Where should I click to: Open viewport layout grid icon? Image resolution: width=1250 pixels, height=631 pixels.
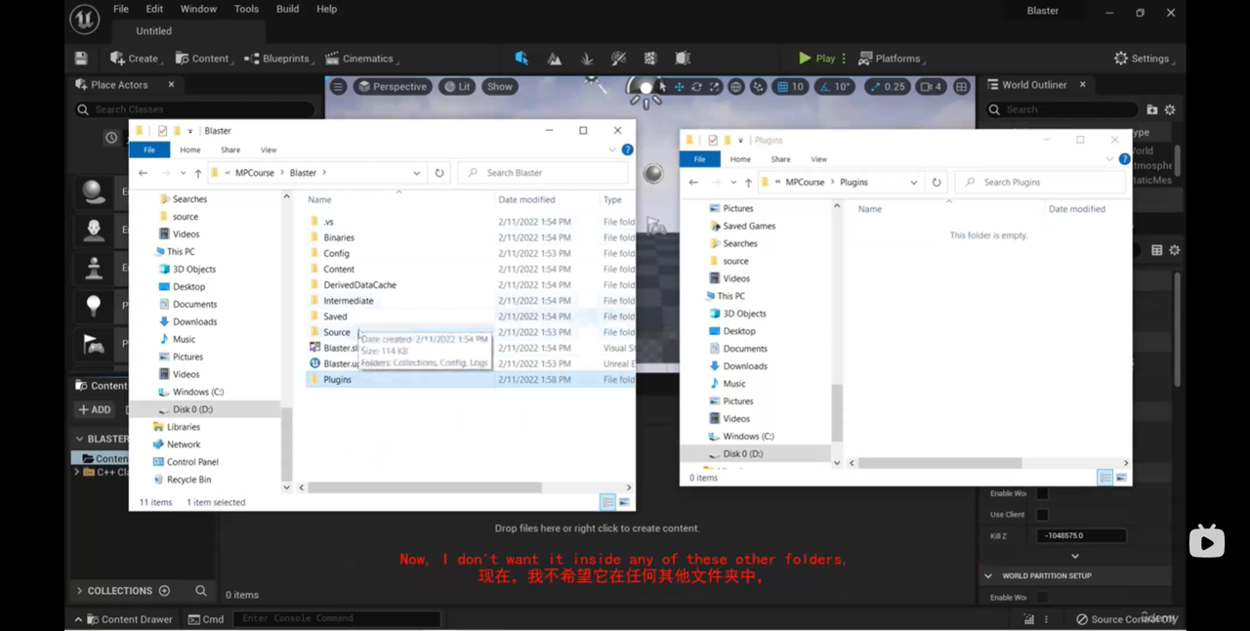(962, 87)
